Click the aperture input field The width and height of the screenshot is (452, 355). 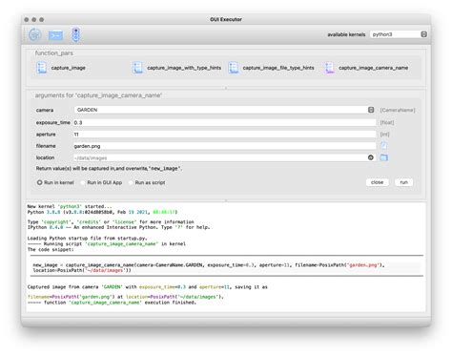click(224, 135)
